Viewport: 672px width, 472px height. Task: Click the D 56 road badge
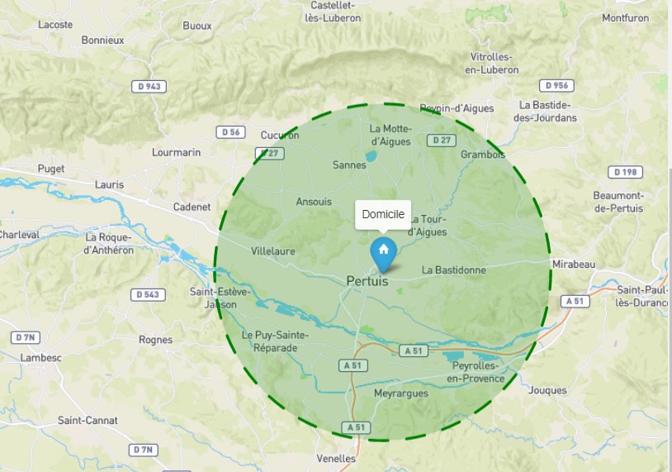click(230, 131)
